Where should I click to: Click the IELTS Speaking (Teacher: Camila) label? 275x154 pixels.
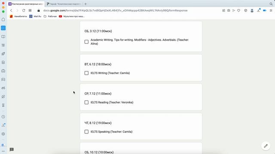point(111,132)
